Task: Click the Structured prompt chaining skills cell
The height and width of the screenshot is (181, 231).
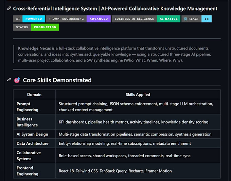Action: tap(138, 107)
